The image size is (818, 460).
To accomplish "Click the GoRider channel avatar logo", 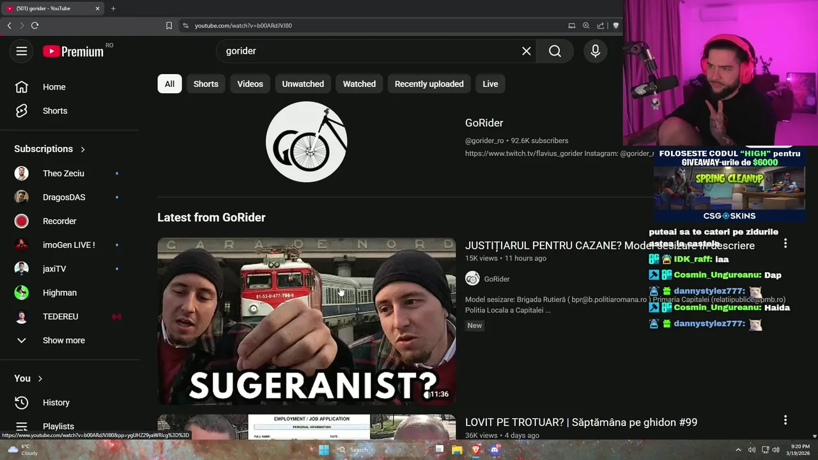I will pyautogui.click(x=307, y=142).
